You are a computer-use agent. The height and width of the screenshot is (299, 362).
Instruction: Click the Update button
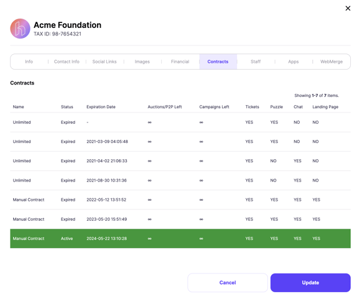pos(310,283)
